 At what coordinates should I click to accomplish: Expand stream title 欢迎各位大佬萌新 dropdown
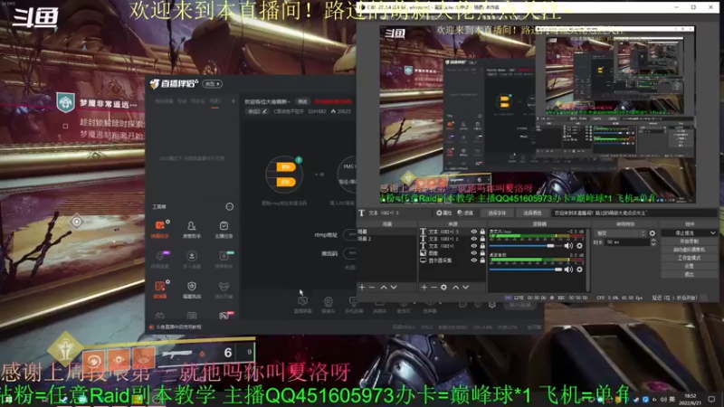pos(268,101)
